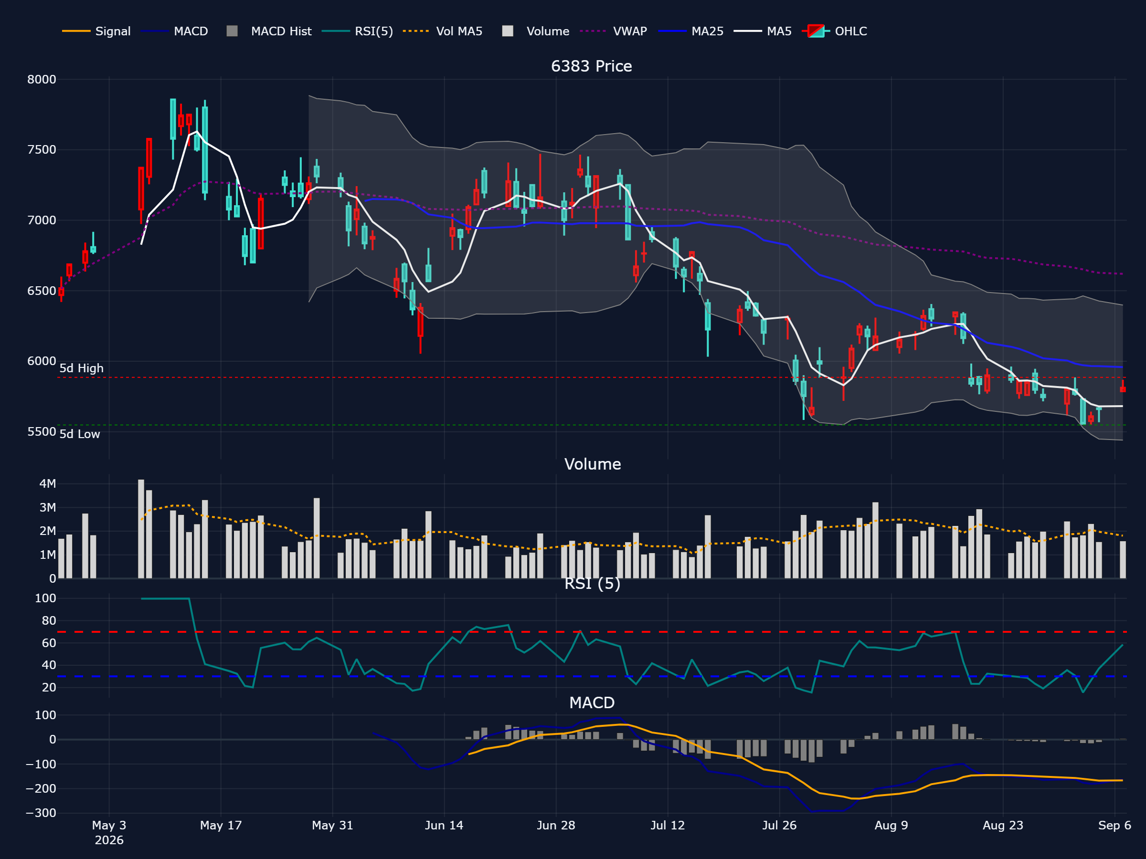Click the MACD axis label −300
This screenshot has height=859, width=1146.
point(41,813)
